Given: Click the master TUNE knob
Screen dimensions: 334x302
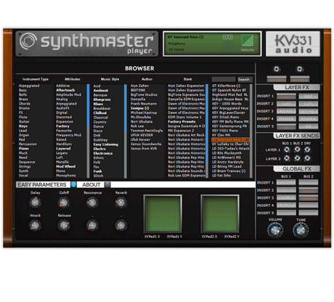Looking at the screenshot, I should [x=301, y=230].
